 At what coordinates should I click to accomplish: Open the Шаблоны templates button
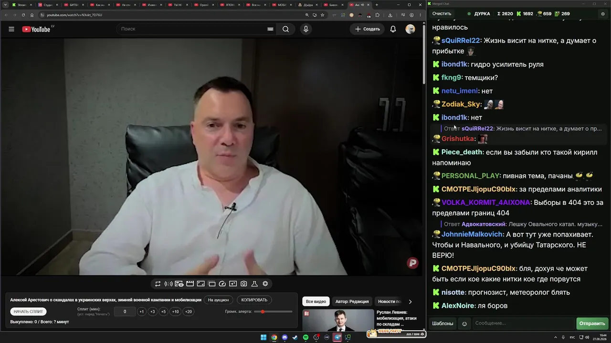click(x=442, y=324)
